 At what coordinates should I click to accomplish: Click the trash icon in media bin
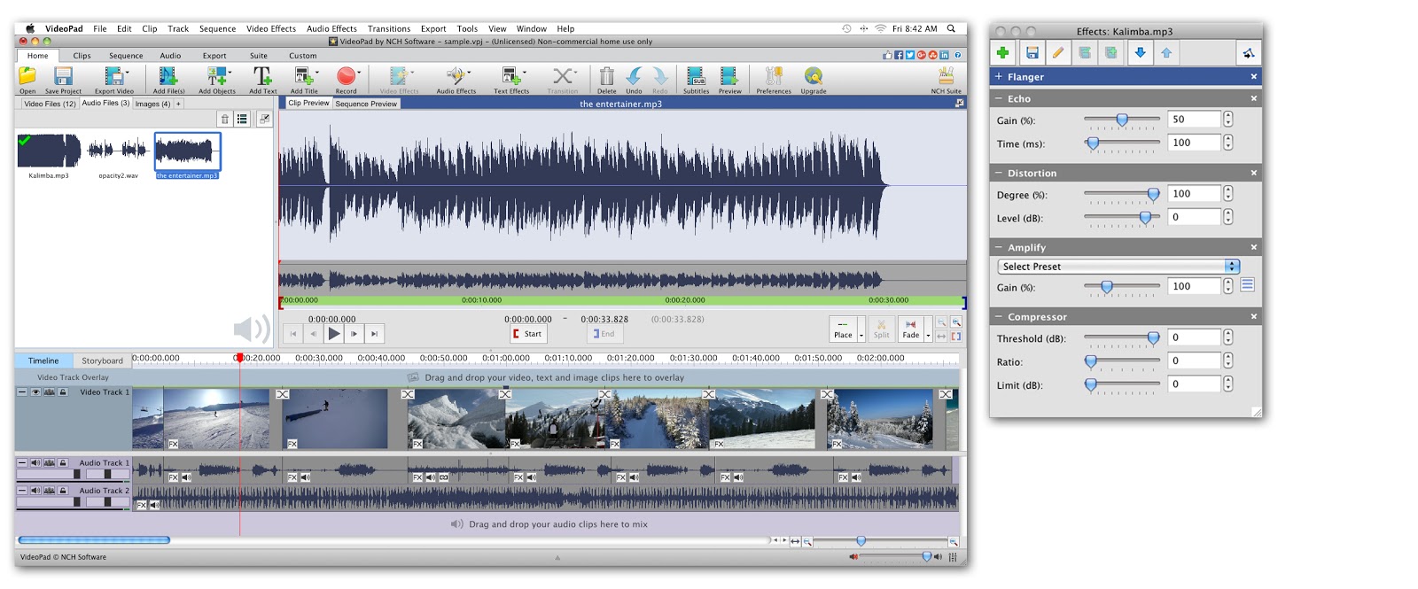click(x=224, y=119)
